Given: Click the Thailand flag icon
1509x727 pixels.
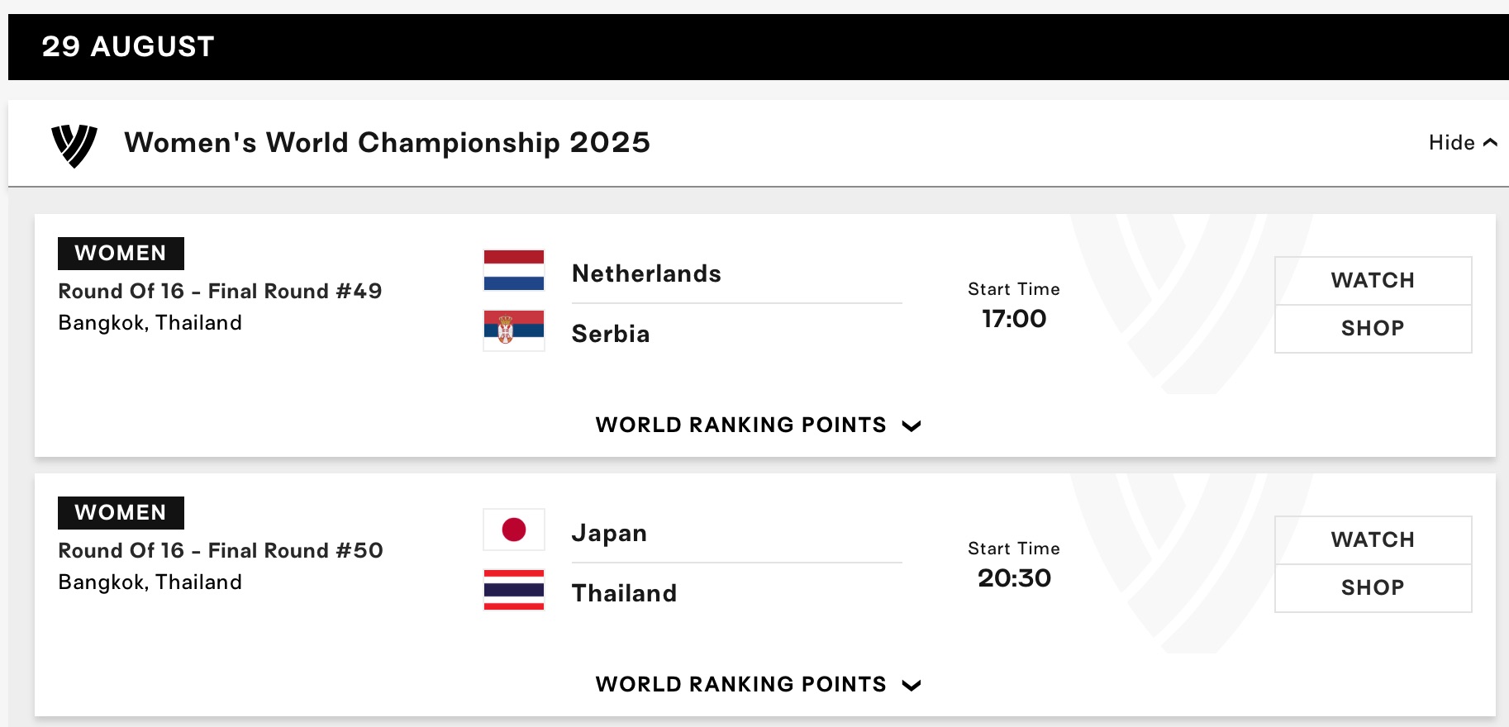Looking at the screenshot, I should (x=514, y=590).
